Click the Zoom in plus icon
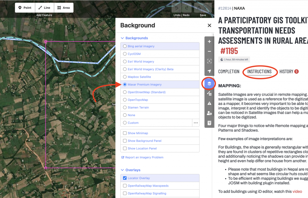The image size is (308, 198). coord(209,42)
